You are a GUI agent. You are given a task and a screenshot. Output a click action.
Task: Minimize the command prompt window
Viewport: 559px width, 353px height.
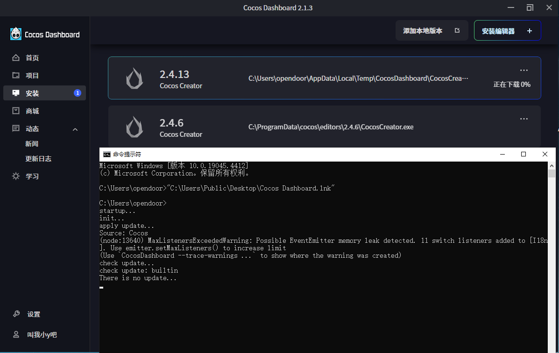pyautogui.click(x=502, y=154)
